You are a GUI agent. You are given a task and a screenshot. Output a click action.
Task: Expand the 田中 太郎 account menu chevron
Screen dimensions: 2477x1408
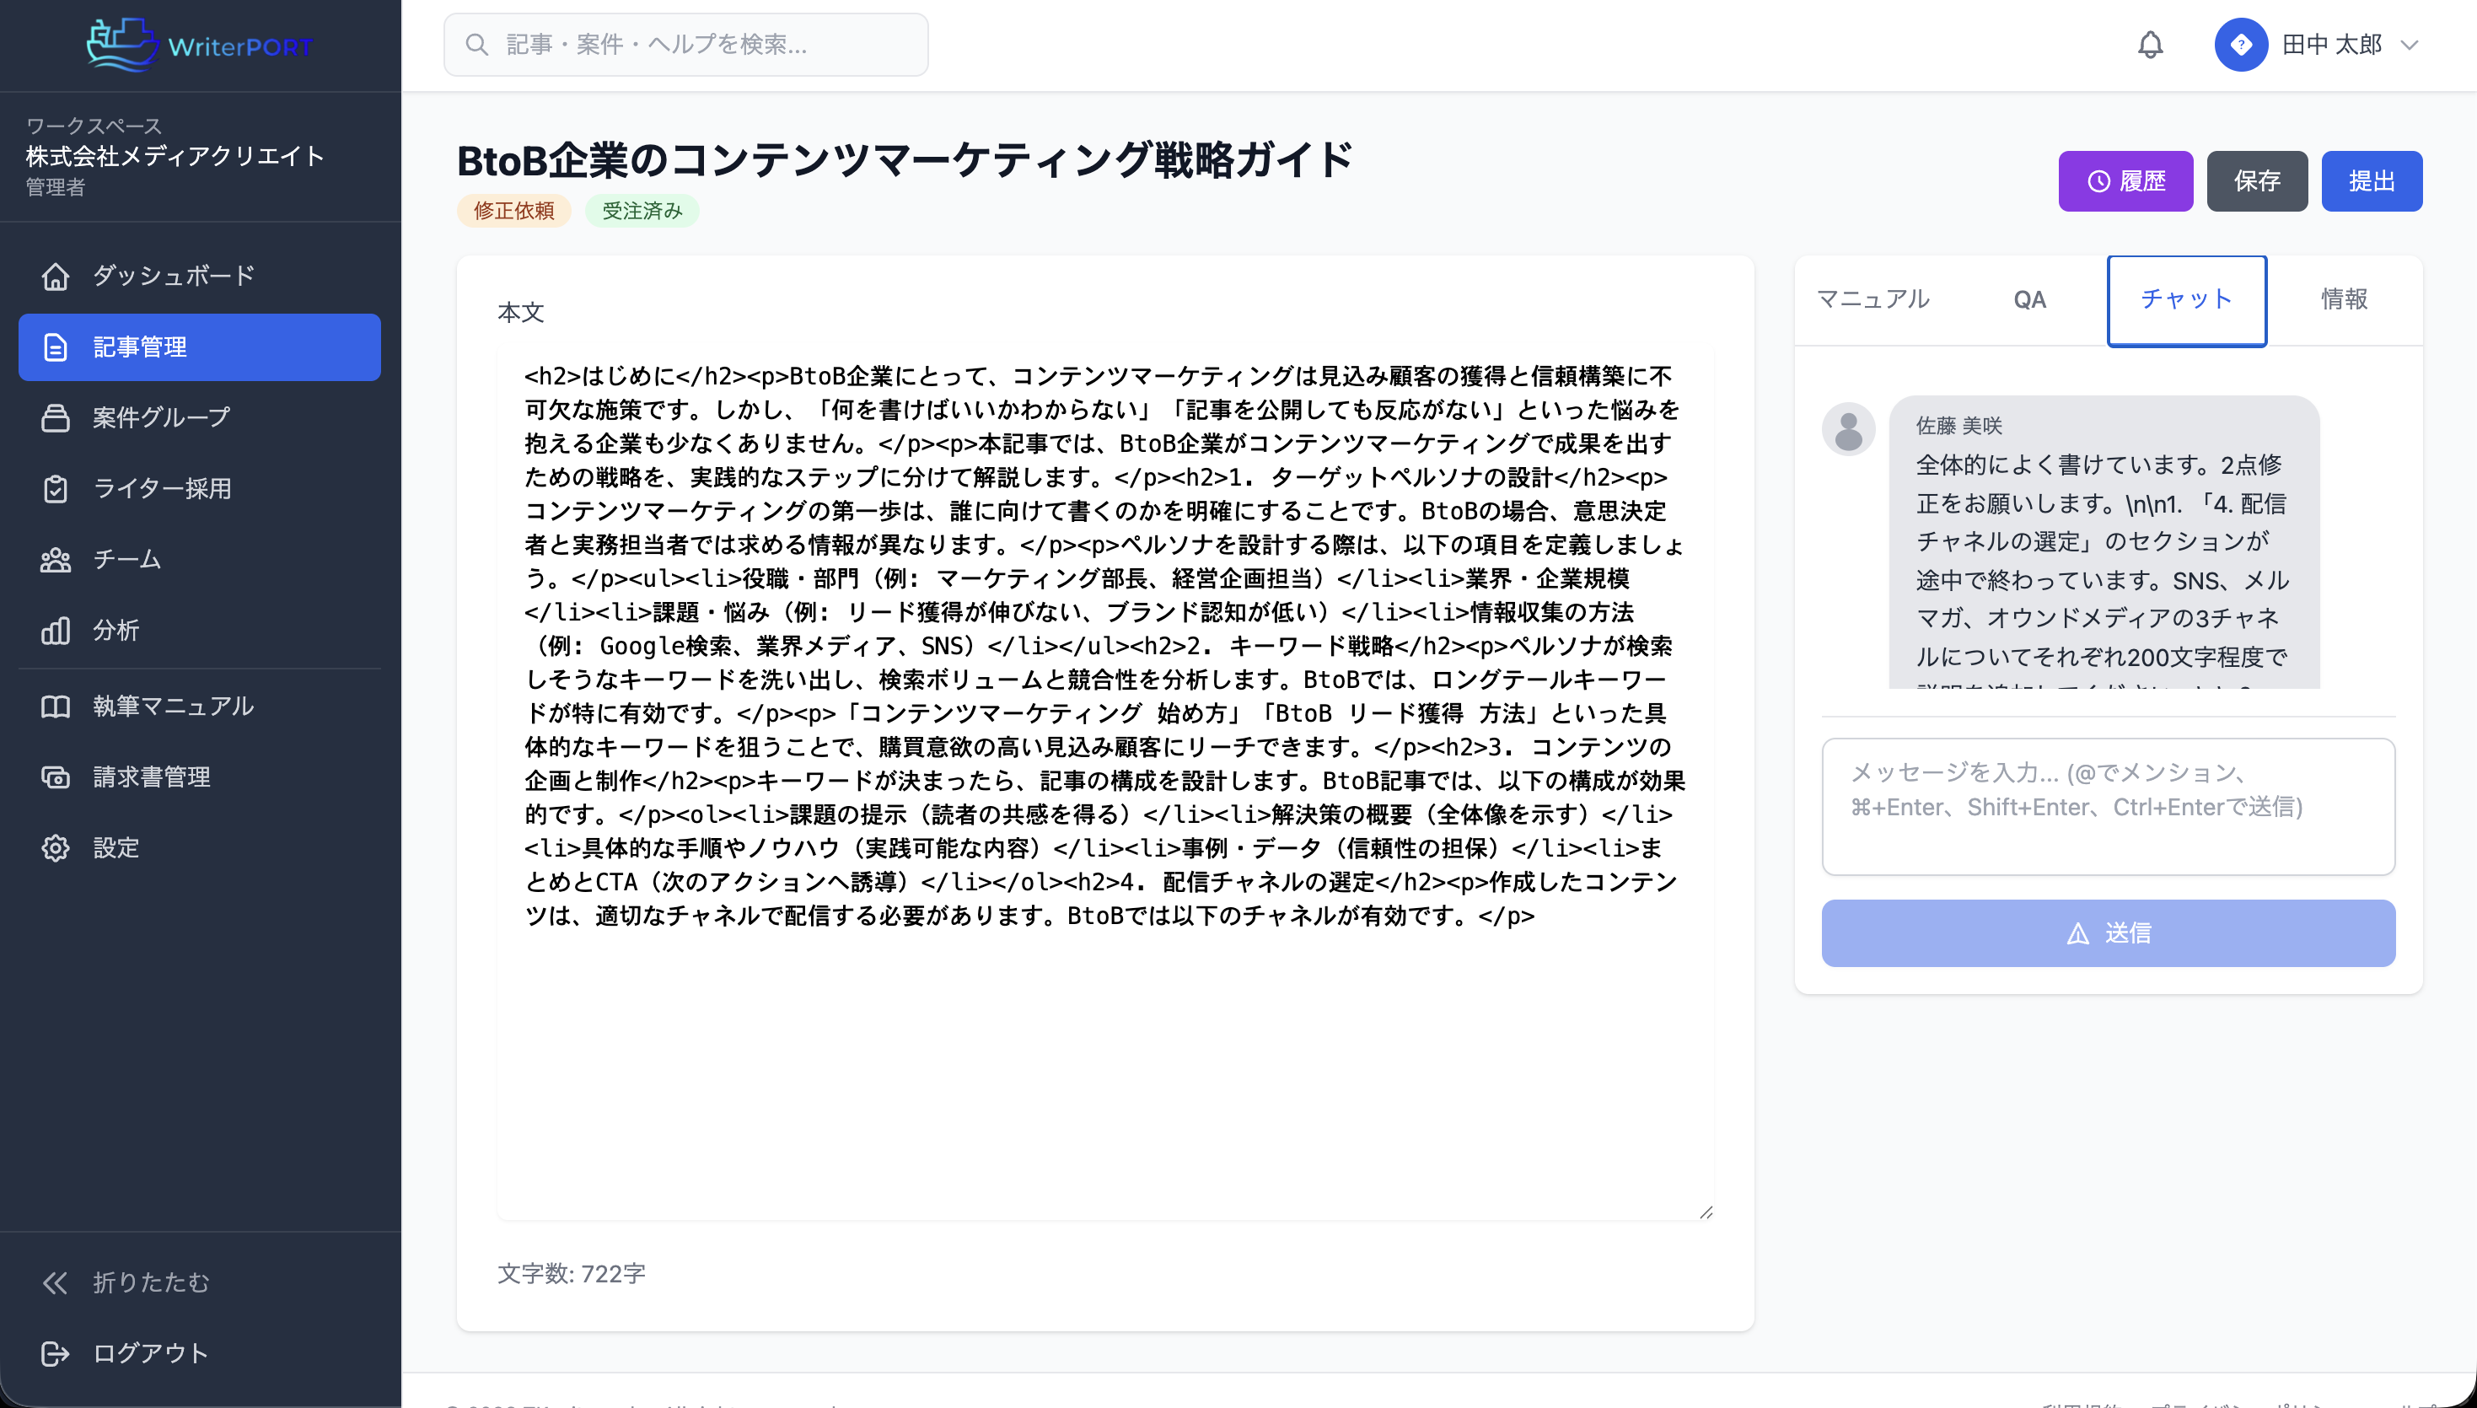[x=2410, y=45]
